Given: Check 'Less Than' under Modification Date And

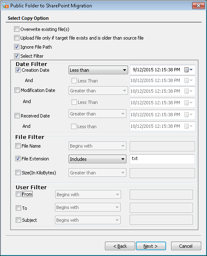Looking at the screenshot, I should click(74, 102).
